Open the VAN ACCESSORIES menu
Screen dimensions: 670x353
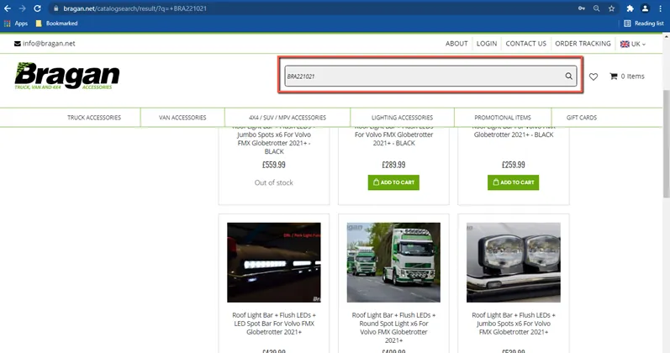tap(182, 118)
